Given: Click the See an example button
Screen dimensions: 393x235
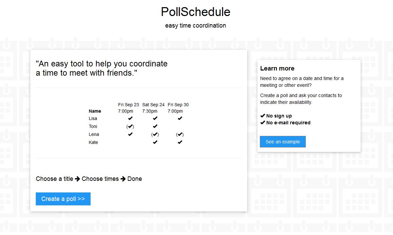Looking at the screenshot, I should click(283, 141).
